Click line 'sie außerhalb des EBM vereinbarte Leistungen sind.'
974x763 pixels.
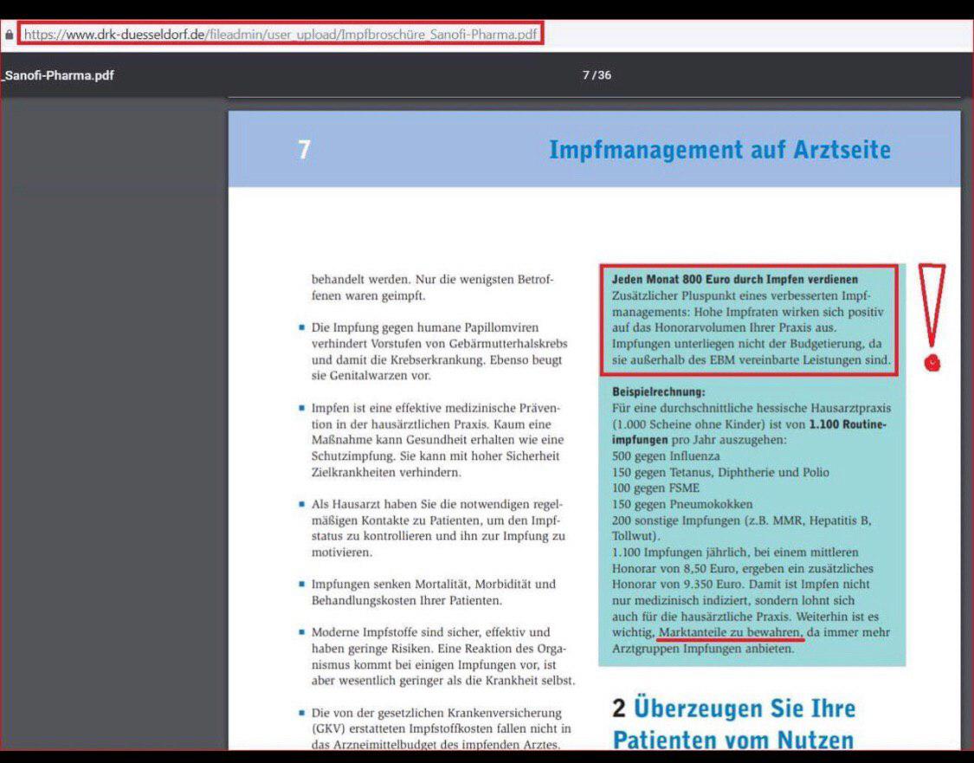pyautogui.click(x=751, y=360)
